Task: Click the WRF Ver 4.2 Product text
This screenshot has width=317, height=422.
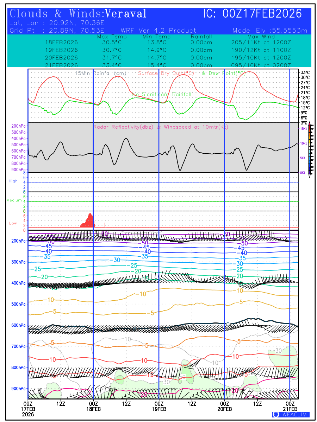Action: pos(158,31)
